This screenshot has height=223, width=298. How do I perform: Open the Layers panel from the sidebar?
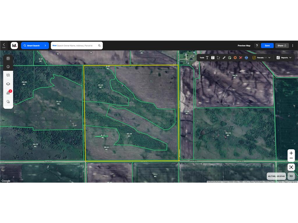[8, 84]
